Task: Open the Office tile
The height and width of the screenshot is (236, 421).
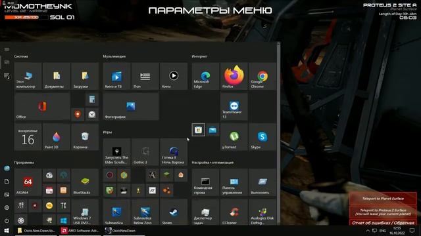Action: (42, 106)
